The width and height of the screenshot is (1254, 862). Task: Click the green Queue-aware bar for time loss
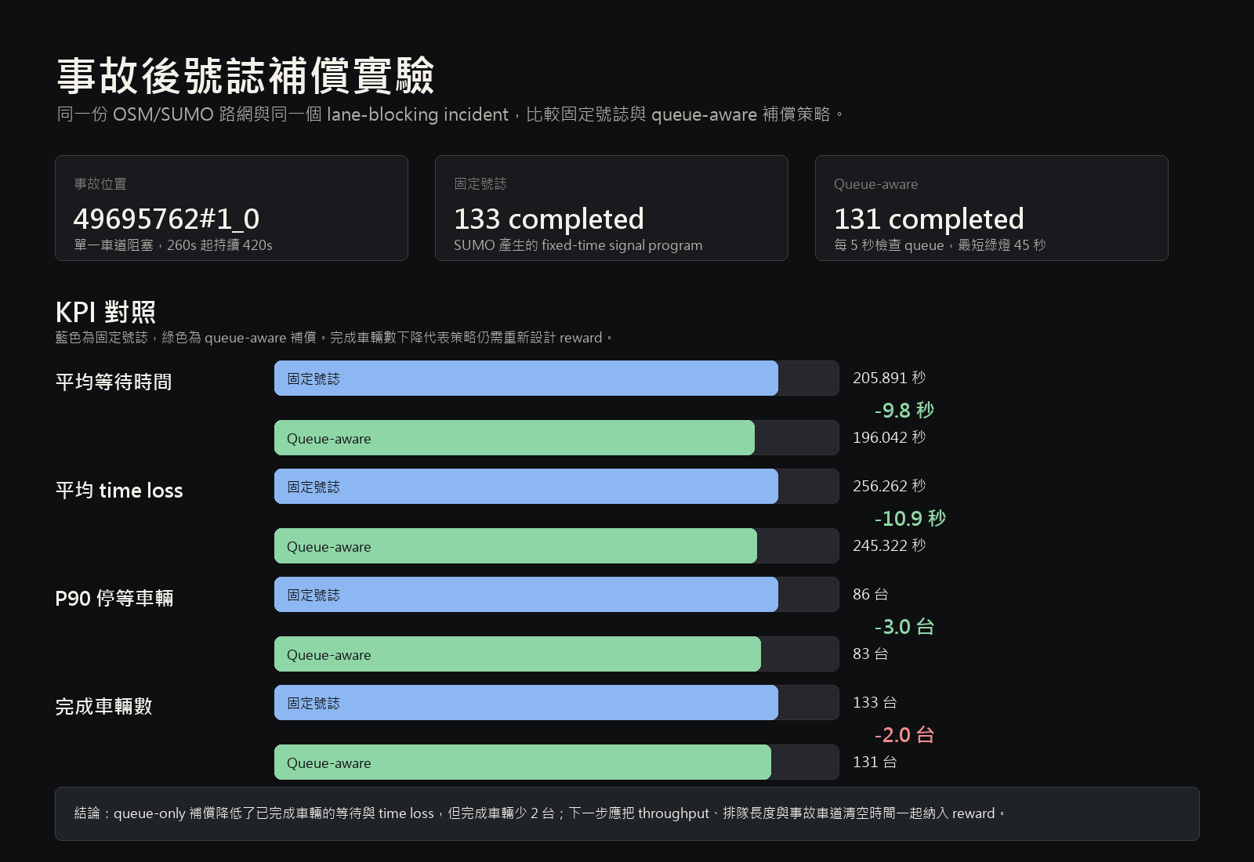click(516, 546)
